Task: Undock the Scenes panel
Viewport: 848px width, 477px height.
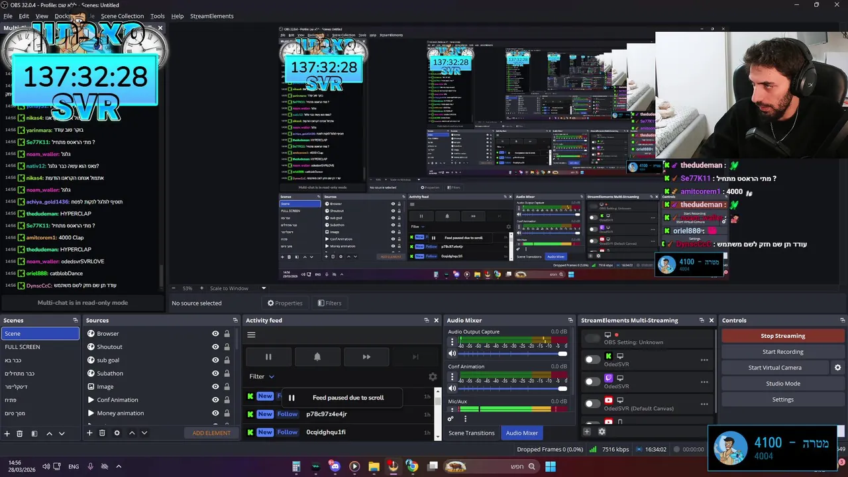Action: [75, 321]
